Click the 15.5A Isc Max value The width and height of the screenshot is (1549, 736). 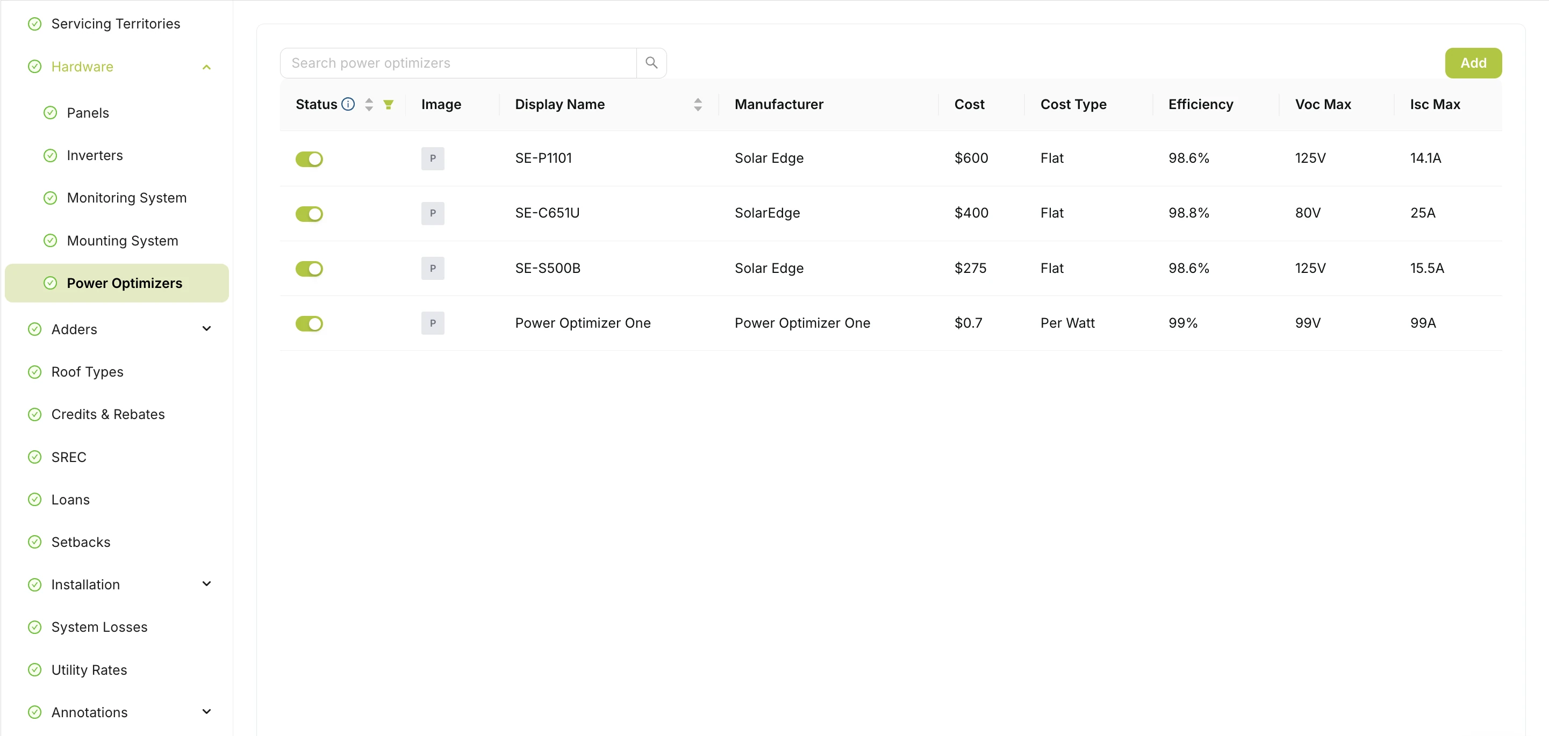(1427, 268)
